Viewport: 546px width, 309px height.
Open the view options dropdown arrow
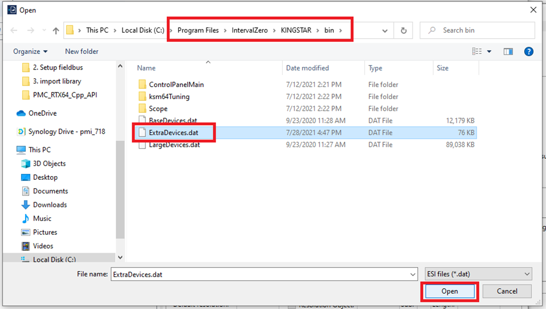[490, 51]
